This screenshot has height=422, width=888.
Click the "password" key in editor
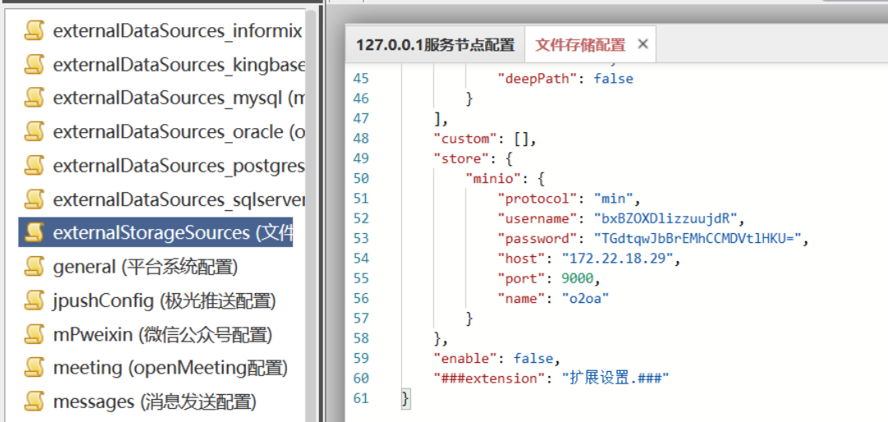[538, 239]
